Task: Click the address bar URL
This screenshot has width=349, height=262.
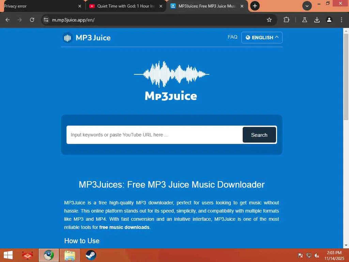Action: point(73,20)
